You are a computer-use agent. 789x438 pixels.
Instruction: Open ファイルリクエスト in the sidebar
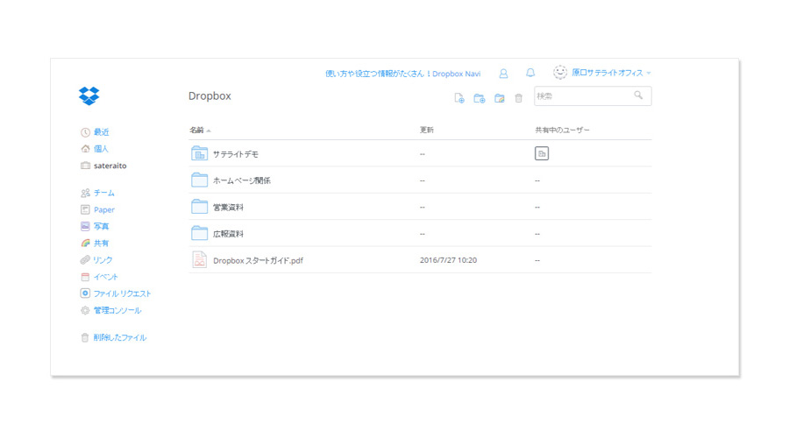click(x=122, y=293)
